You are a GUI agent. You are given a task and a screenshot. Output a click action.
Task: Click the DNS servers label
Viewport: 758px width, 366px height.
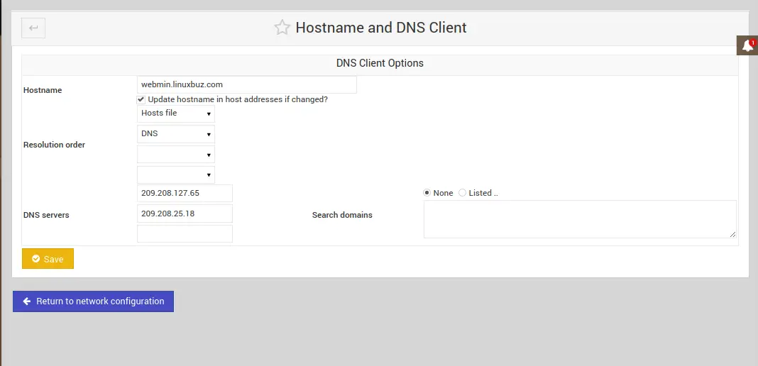46,216
